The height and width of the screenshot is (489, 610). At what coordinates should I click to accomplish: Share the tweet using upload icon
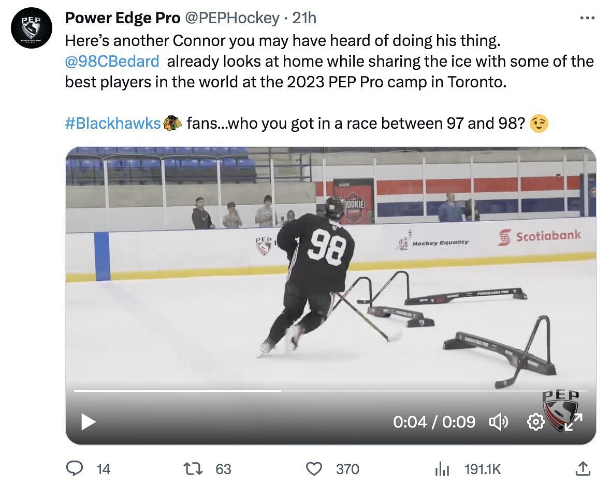click(583, 469)
